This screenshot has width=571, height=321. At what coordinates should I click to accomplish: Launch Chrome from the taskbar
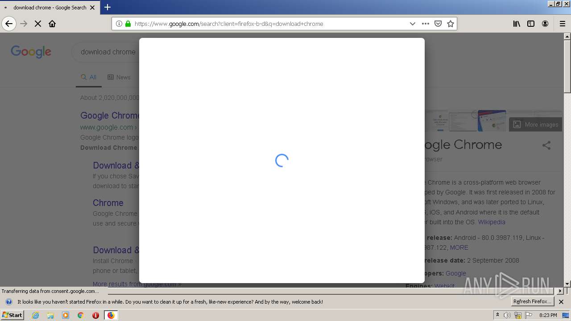point(81,315)
